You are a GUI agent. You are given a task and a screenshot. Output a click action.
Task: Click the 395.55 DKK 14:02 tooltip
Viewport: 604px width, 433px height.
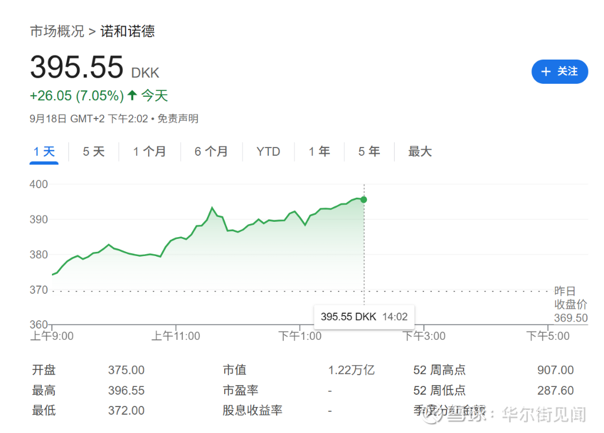[364, 317]
